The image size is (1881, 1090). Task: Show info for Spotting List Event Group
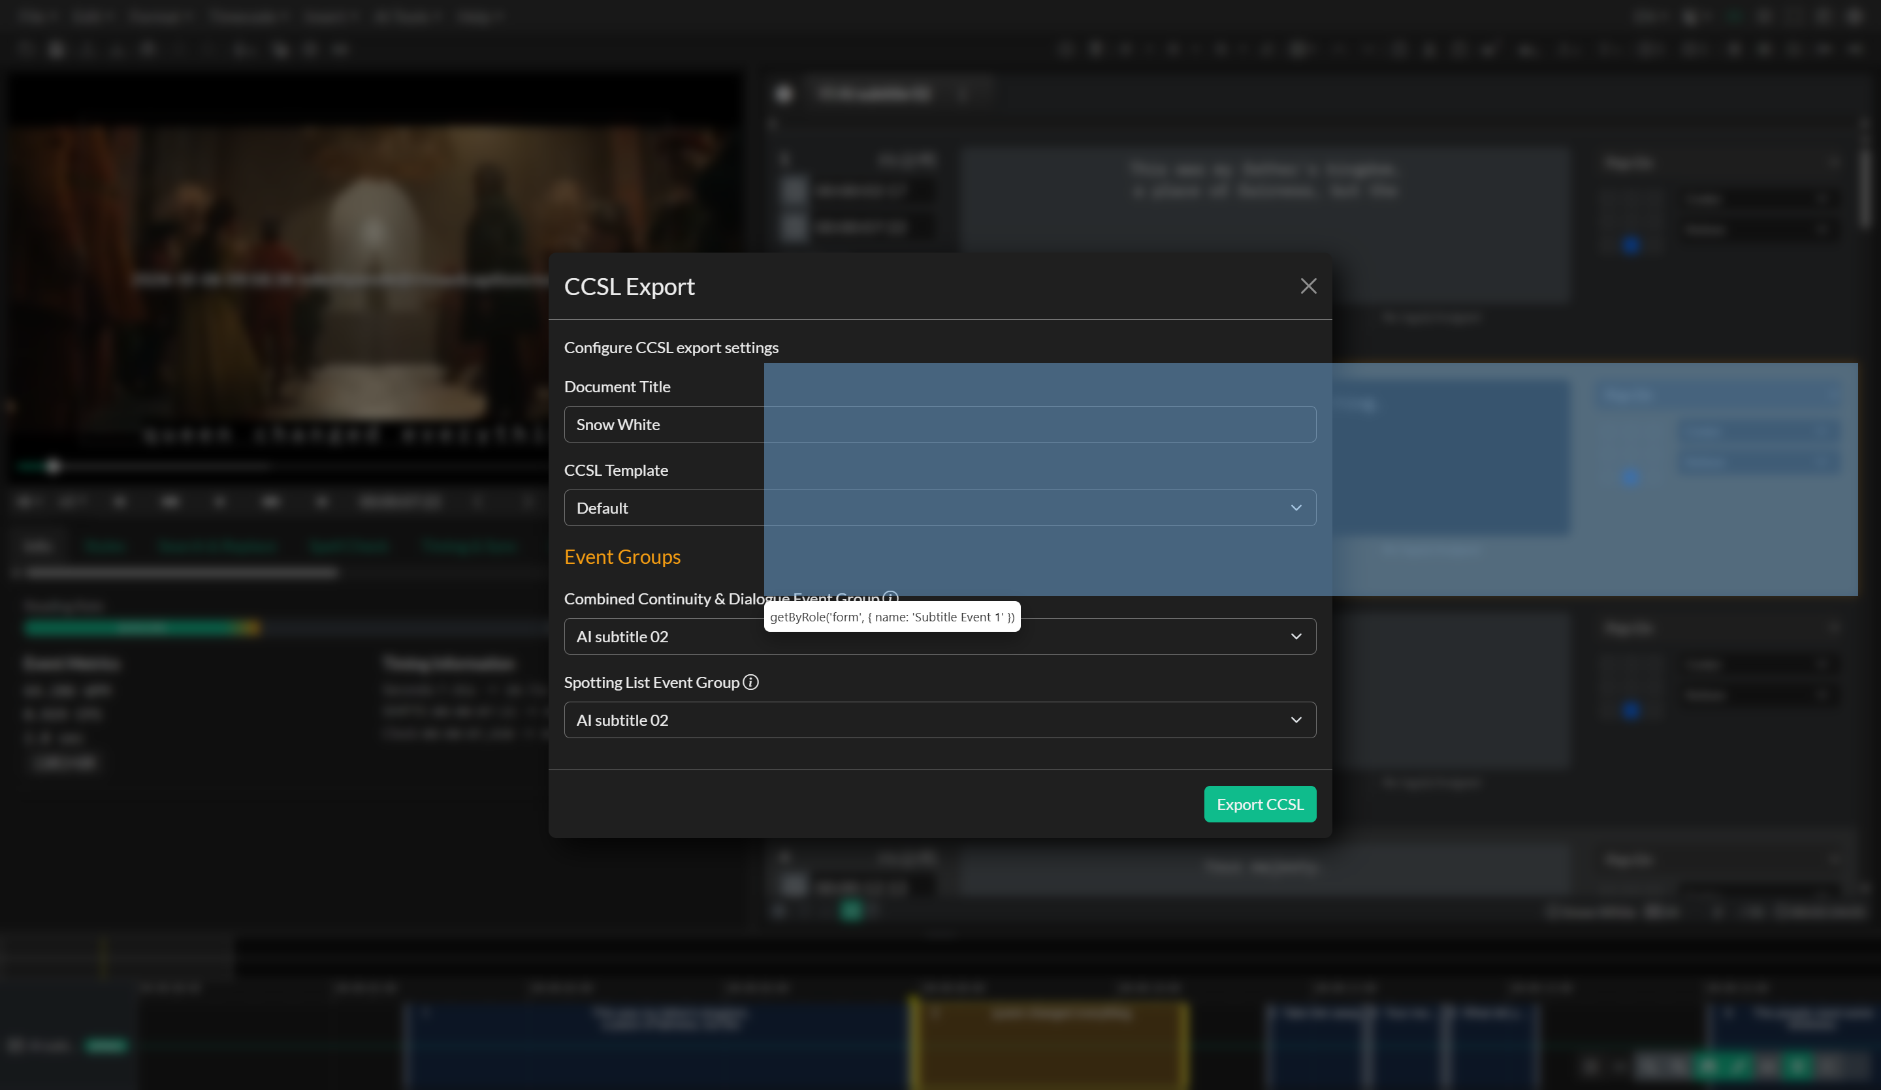pos(751,682)
